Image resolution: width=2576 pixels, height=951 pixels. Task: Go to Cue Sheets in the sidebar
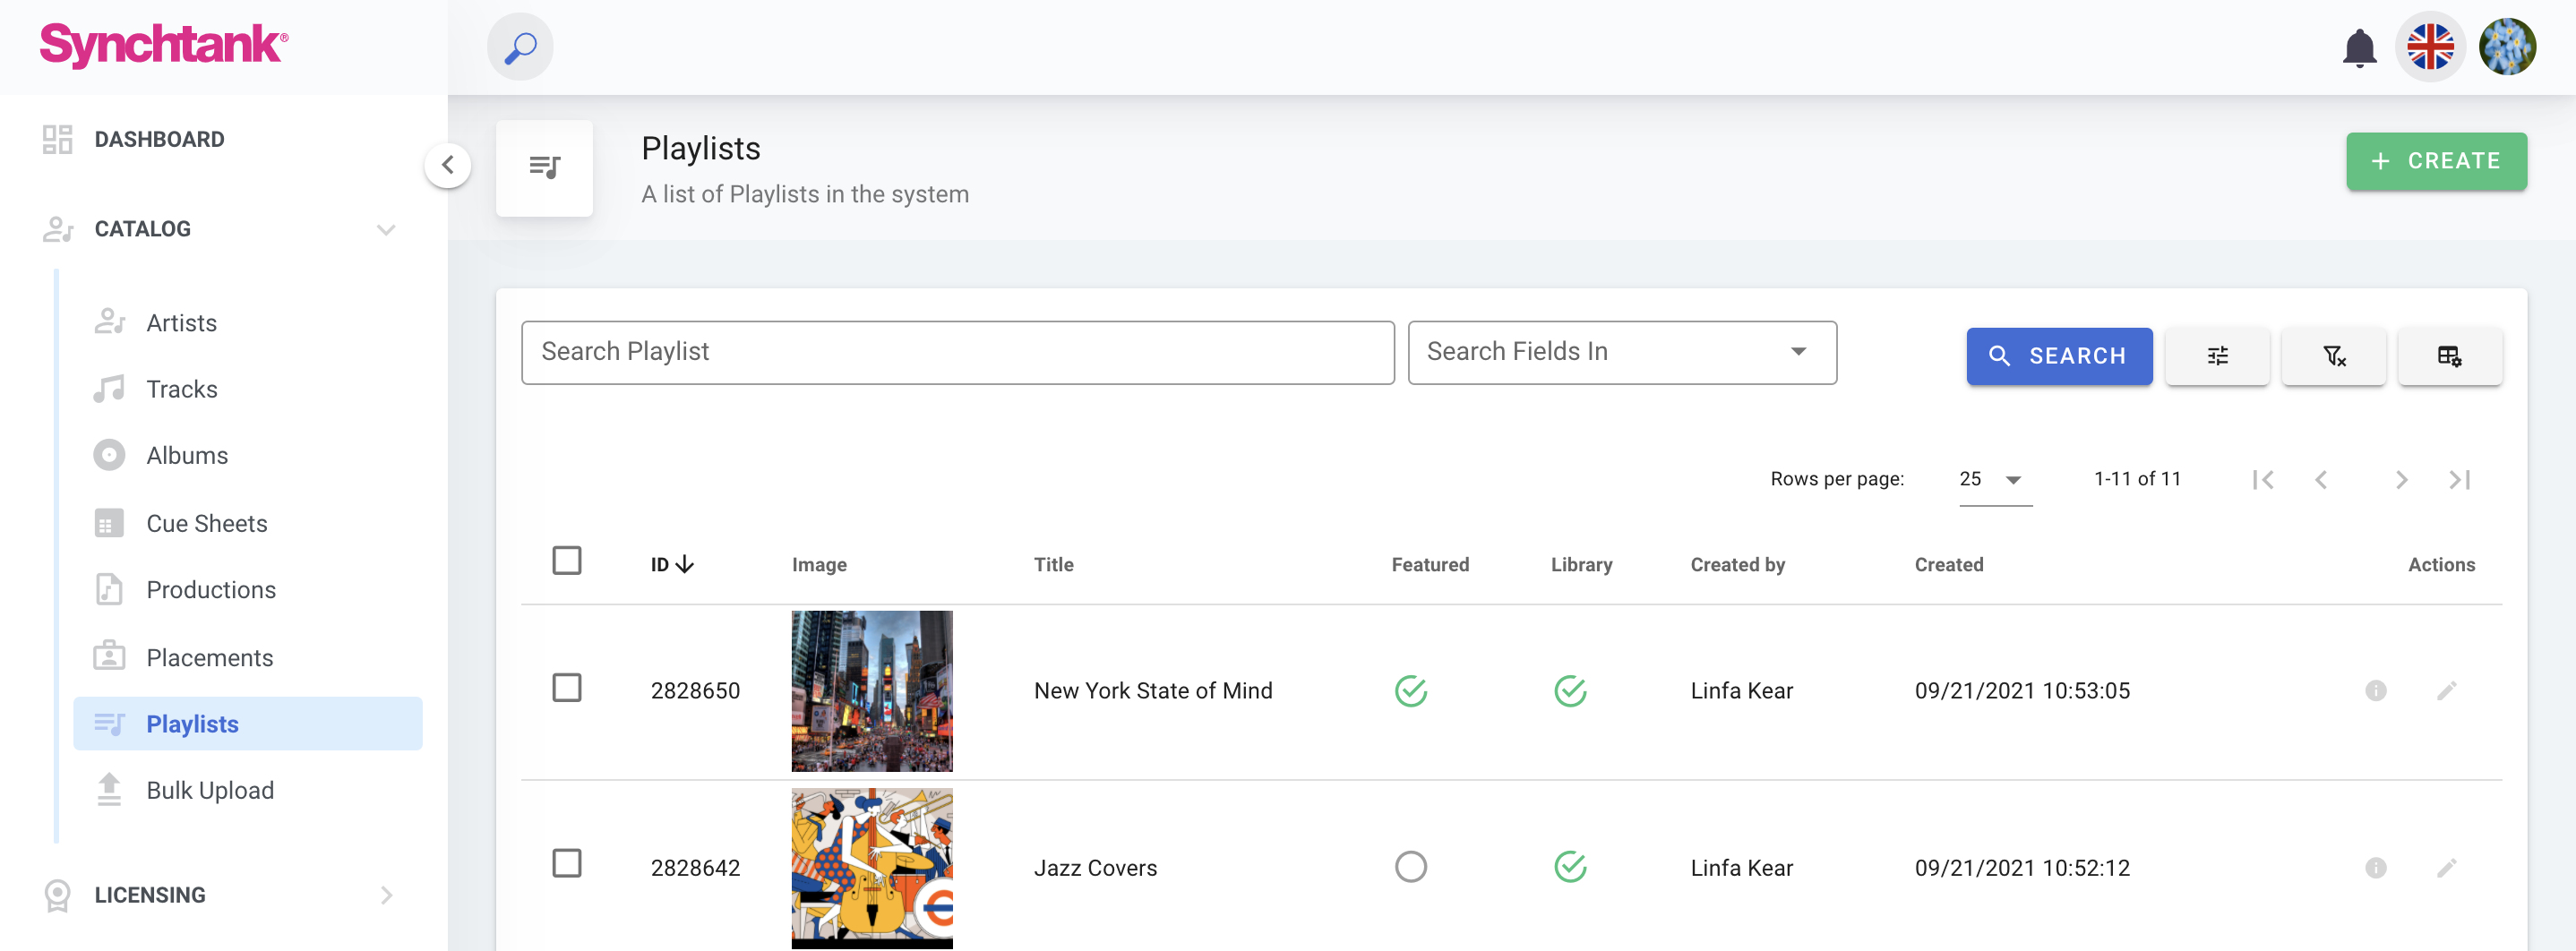206,524
